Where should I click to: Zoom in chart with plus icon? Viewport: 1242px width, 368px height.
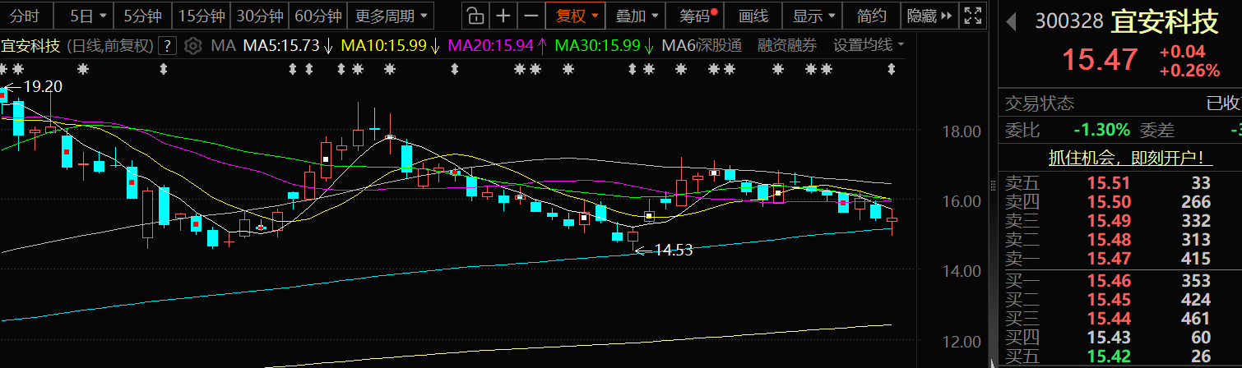coord(503,15)
